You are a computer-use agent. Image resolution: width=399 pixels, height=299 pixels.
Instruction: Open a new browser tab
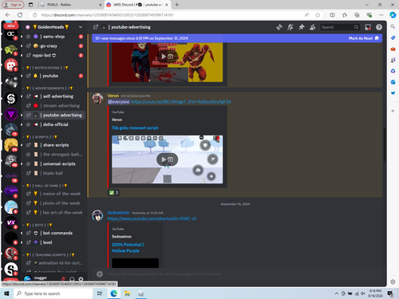[x=177, y=5]
